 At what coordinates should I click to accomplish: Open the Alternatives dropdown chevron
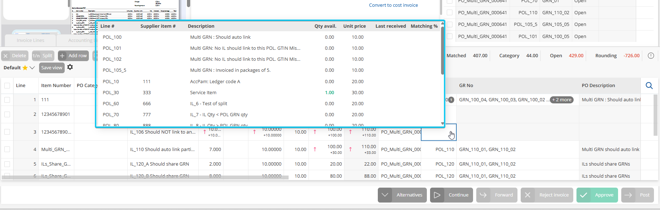(x=385, y=195)
